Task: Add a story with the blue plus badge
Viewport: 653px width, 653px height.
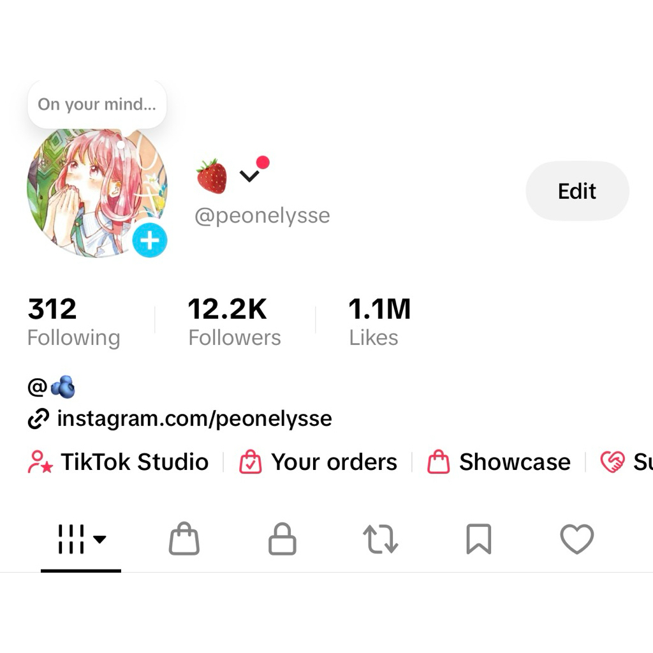Action: 149,241
